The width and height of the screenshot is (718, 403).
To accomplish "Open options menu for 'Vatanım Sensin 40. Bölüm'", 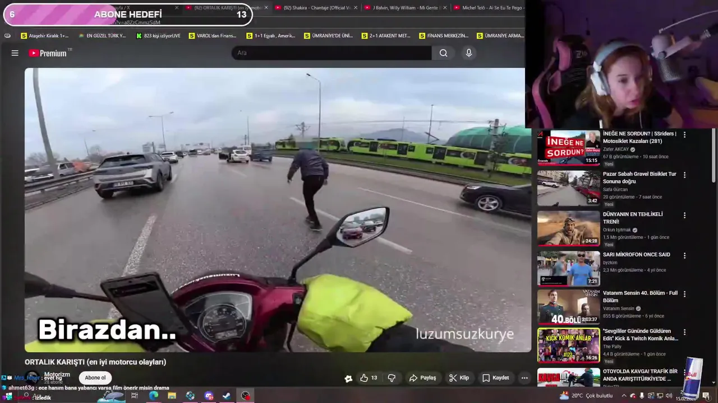I will [684, 294].
